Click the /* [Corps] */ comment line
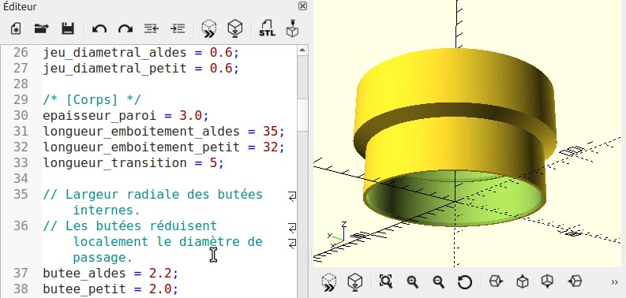Viewport: 626px width, 298px height. [x=92, y=100]
